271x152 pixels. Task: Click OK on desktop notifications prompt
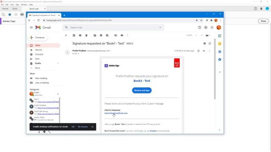click(x=73, y=127)
